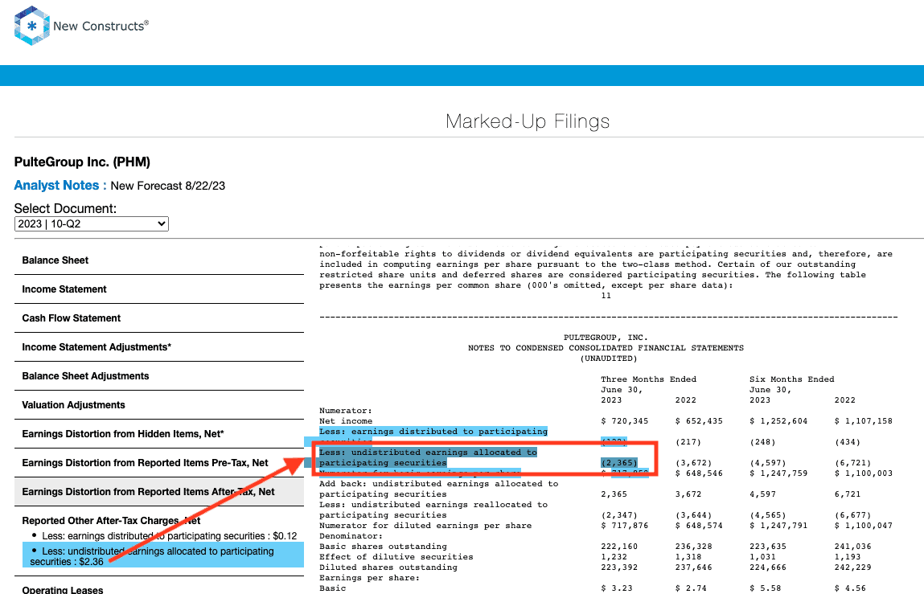Click Net income value $ 1,107,158

pos(864,421)
